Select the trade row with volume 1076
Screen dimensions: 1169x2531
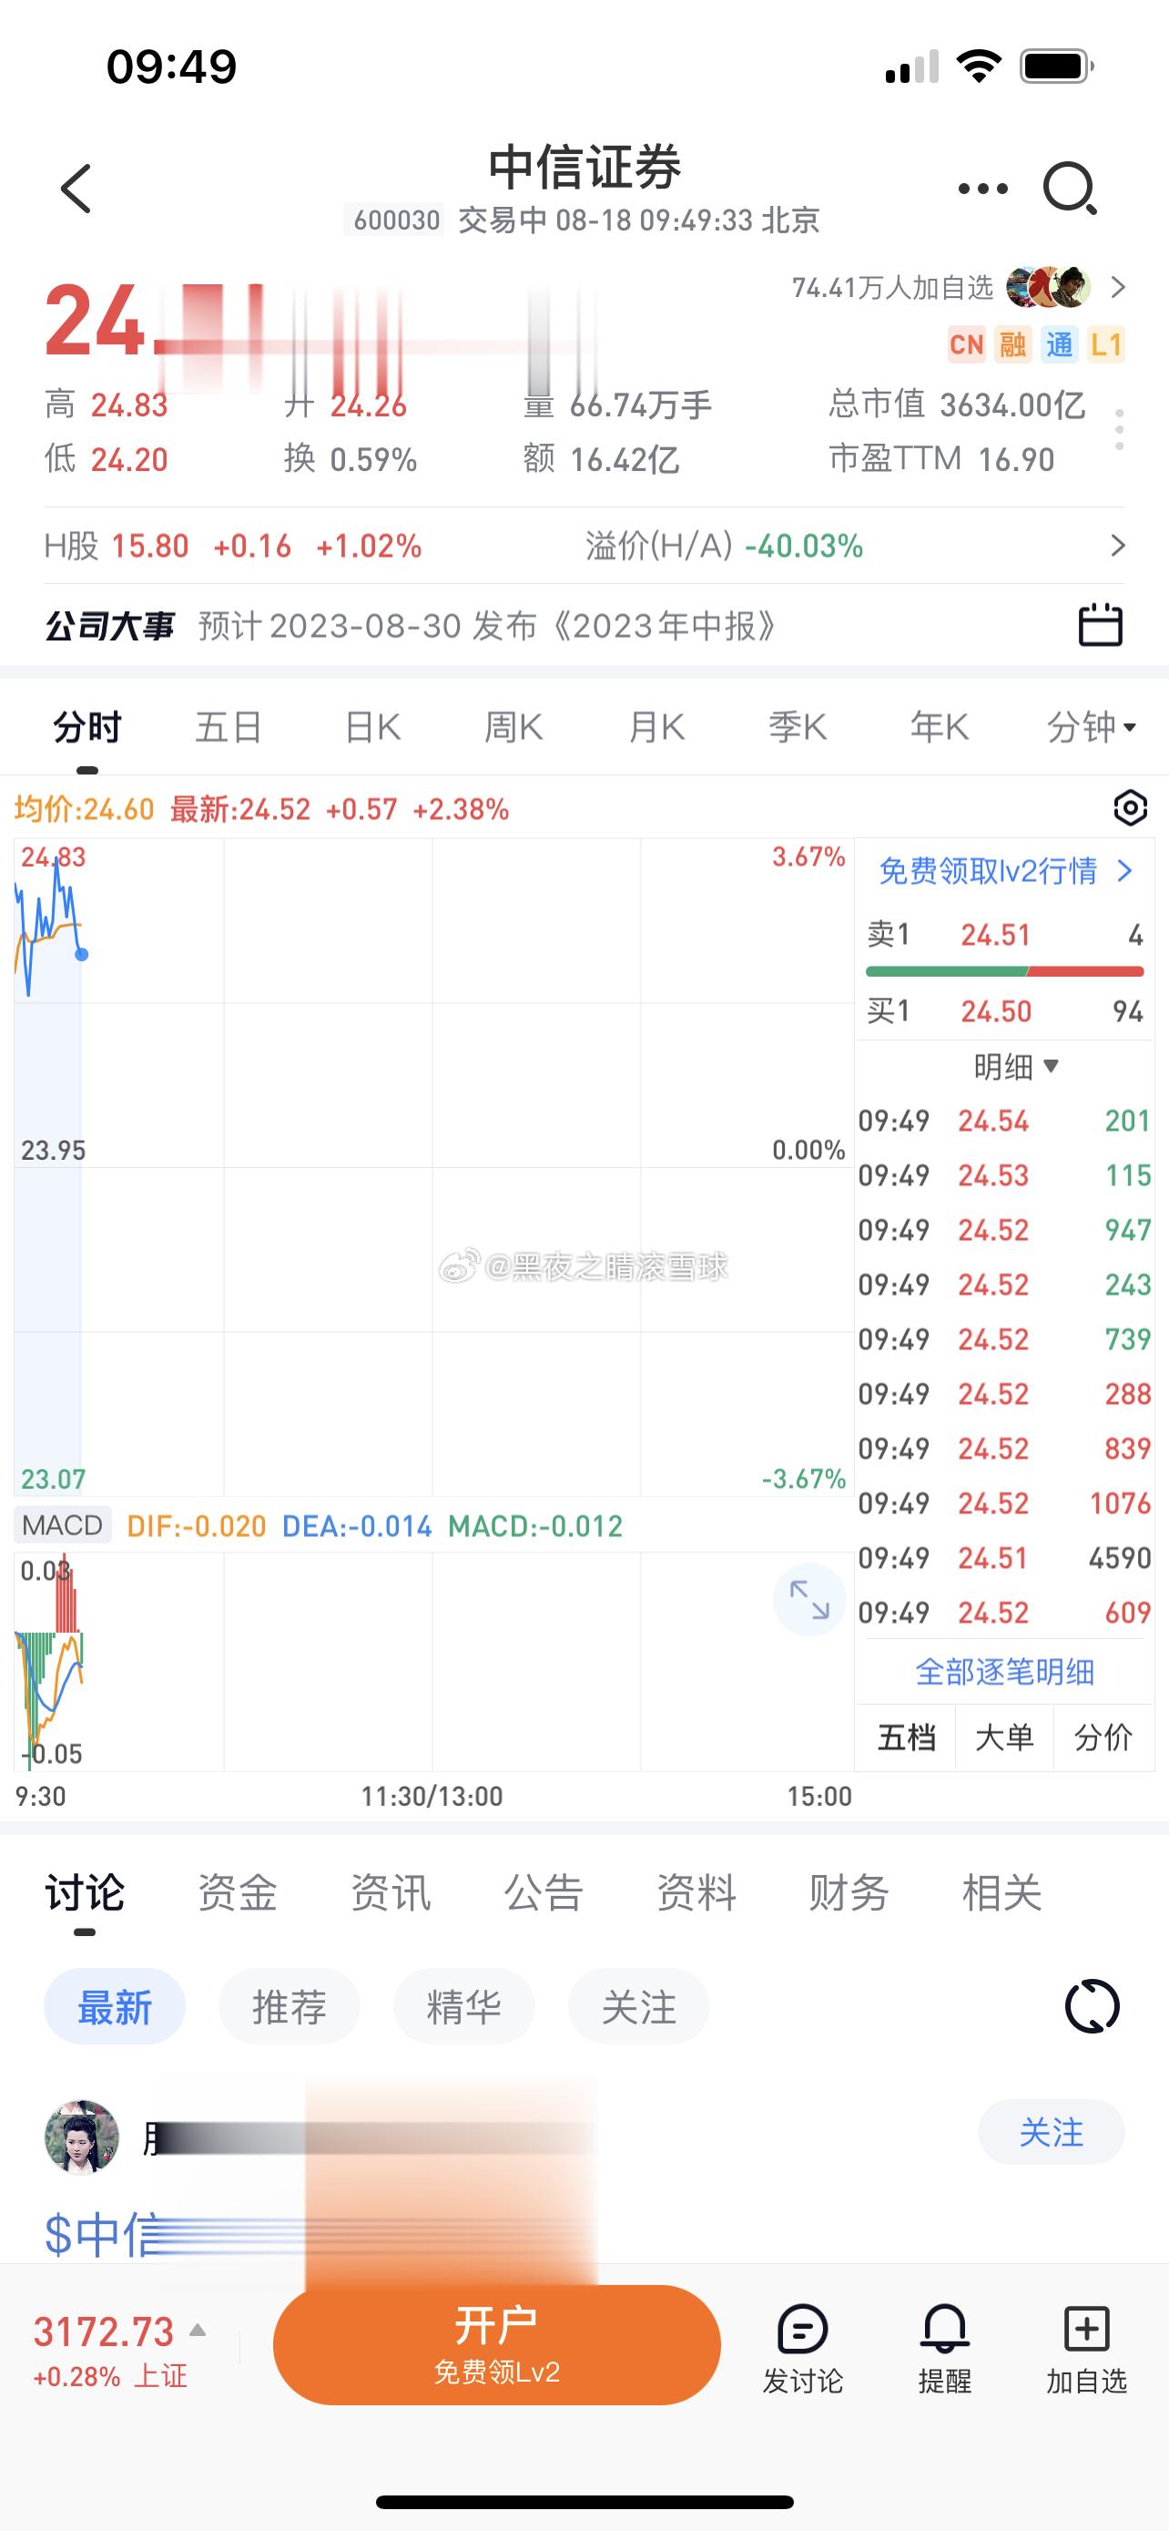coord(1005,1503)
